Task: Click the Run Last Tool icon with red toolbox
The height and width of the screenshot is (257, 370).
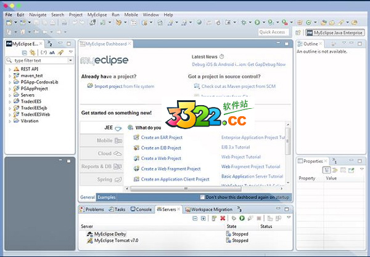Action: (285, 22)
